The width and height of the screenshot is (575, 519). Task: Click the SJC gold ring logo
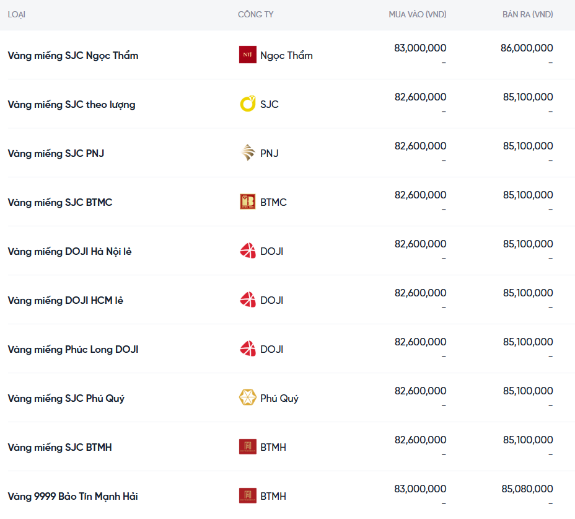point(247,104)
